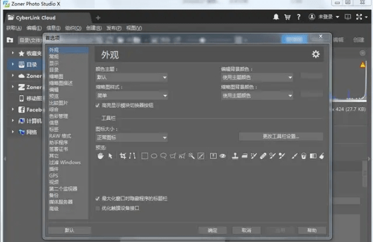
Task: Open the 信息(I) menu
Action: point(53,28)
